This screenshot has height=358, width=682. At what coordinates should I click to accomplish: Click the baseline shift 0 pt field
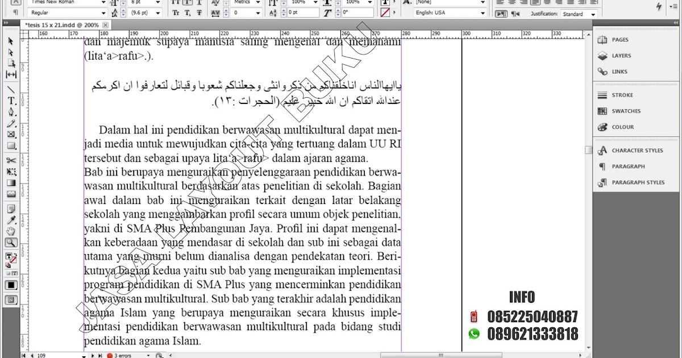click(302, 13)
